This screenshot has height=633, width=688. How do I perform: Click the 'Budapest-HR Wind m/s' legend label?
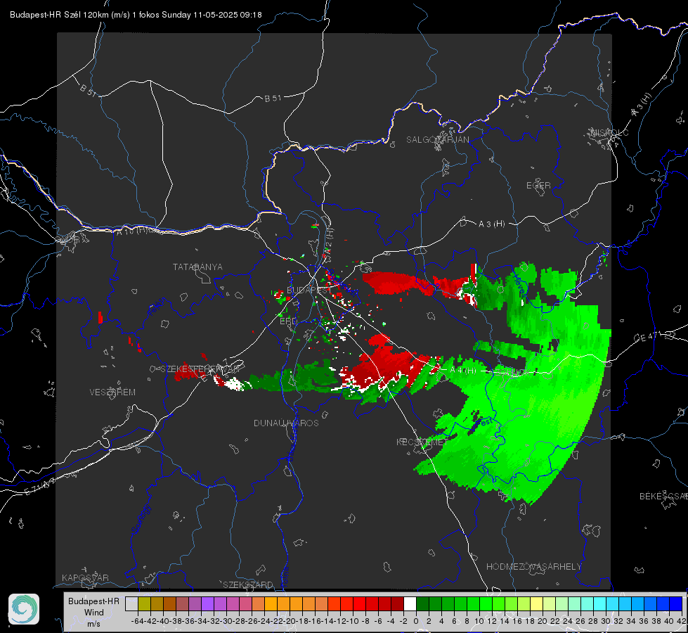pyautogui.click(x=94, y=612)
